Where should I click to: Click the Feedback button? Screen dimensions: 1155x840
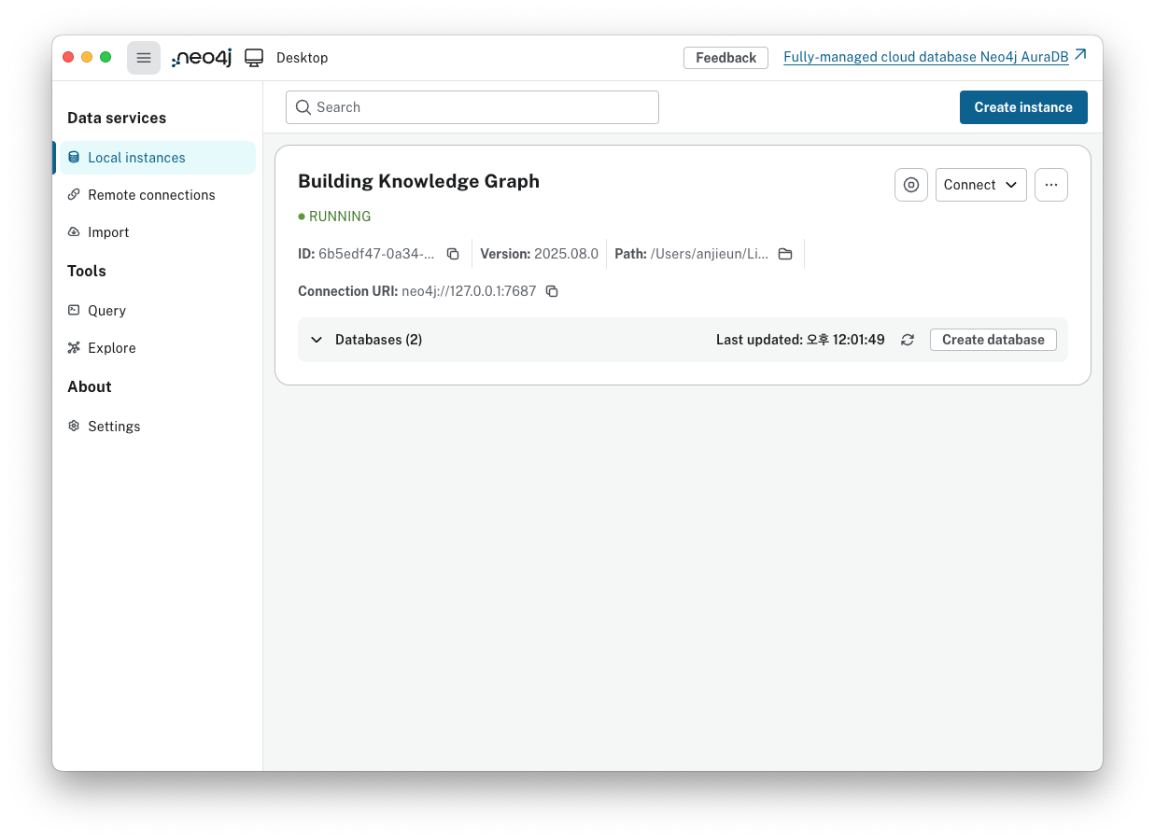tap(725, 58)
